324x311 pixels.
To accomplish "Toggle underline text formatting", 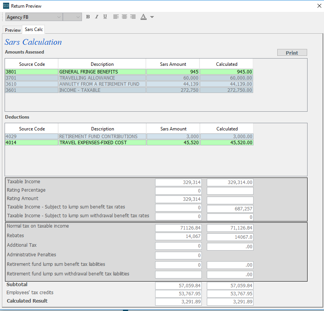I will (x=105, y=17).
